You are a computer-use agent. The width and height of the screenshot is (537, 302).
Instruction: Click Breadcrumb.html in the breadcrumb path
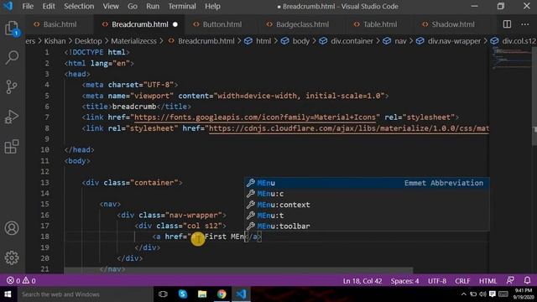click(x=206, y=41)
